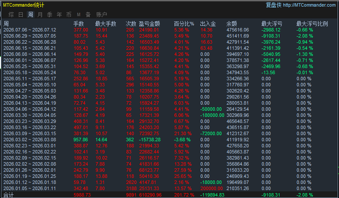
Task: Select week row 2026.07.06 ~ 2026.07.12
Action: pyautogui.click(x=169, y=30)
